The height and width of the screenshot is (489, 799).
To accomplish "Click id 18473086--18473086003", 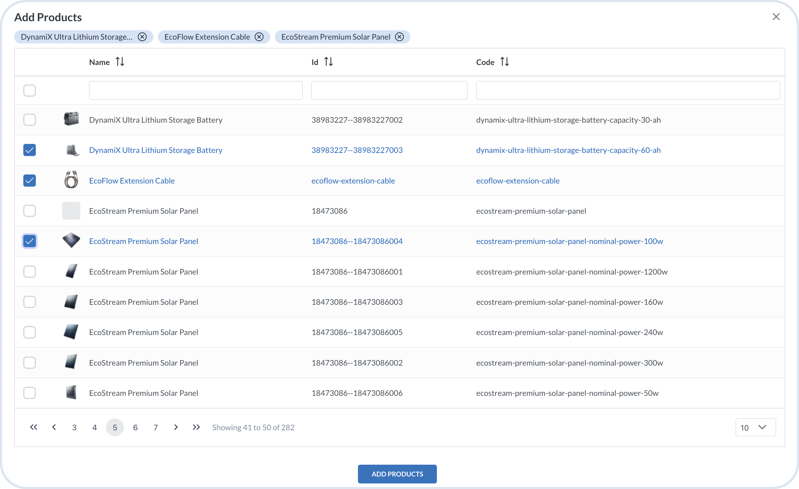I will click(x=357, y=302).
